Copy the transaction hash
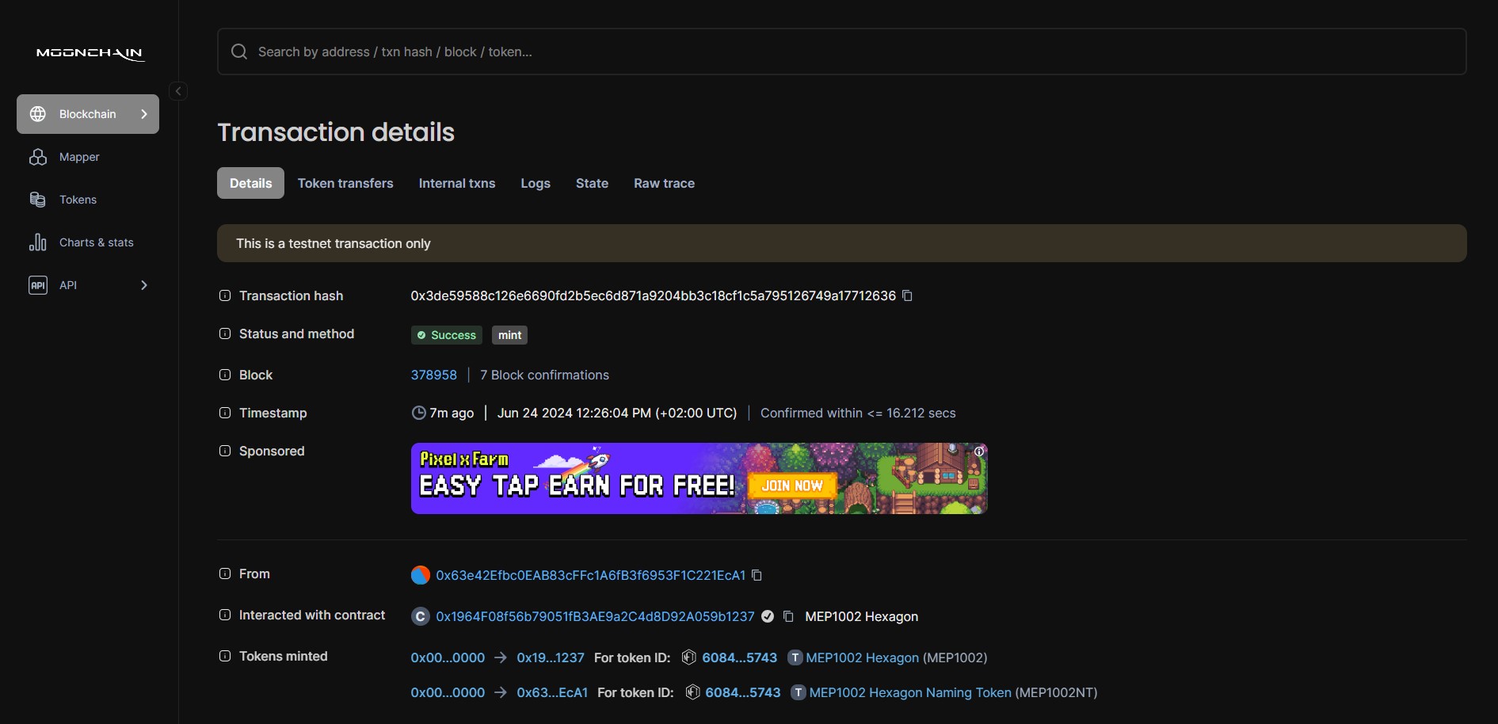Screen dimensions: 1498x724 coord(908,295)
